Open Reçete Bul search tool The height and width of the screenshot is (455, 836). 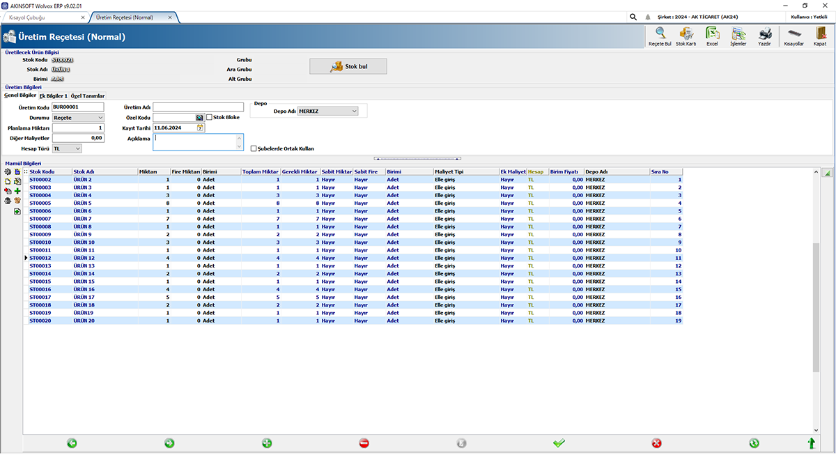(x=660, y=36)
